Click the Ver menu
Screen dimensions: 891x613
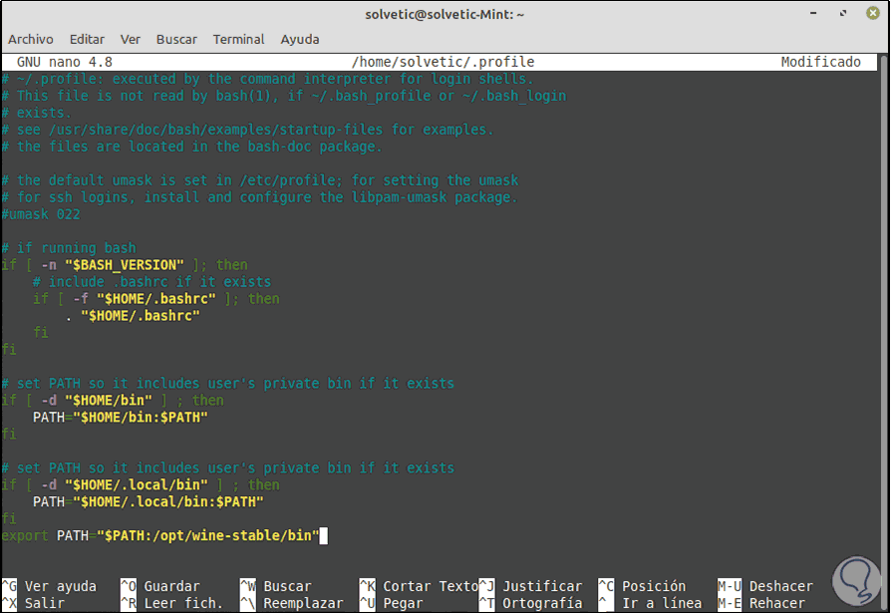click(x=131, y=39)
